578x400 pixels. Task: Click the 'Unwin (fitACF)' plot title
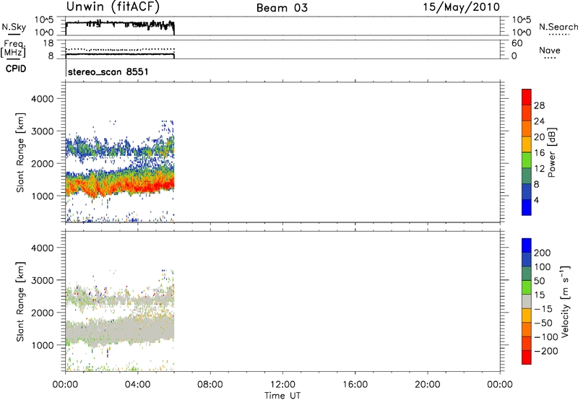tap(113, 7)
